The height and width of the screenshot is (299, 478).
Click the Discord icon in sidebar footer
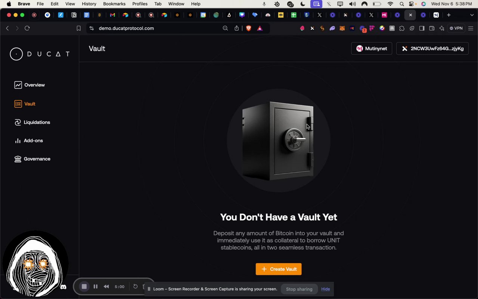click(63, 287)
